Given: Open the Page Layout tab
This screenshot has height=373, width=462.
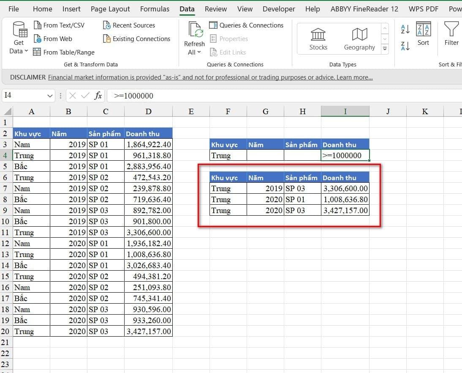Looking at the screenshot, I should pyautogui.click(x=110, y=9).
